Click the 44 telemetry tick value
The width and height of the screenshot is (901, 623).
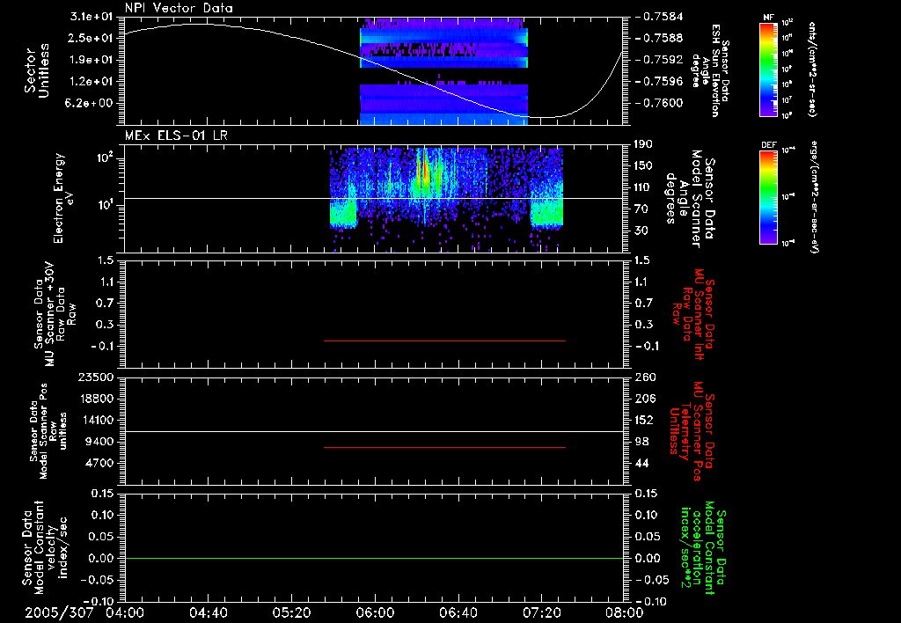(x=642, y=463)
